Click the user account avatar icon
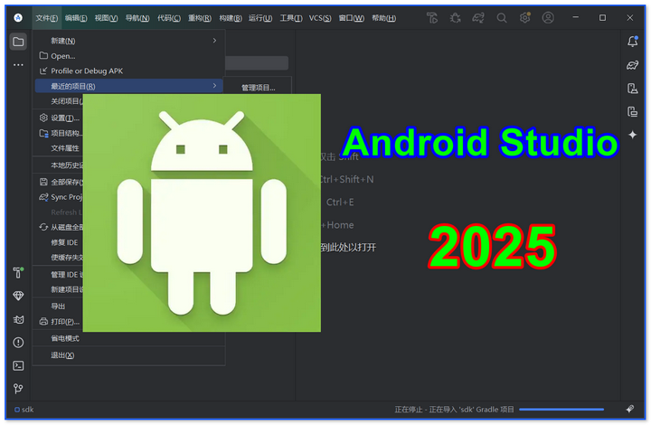651x425 pixels. tap(548, 18)
